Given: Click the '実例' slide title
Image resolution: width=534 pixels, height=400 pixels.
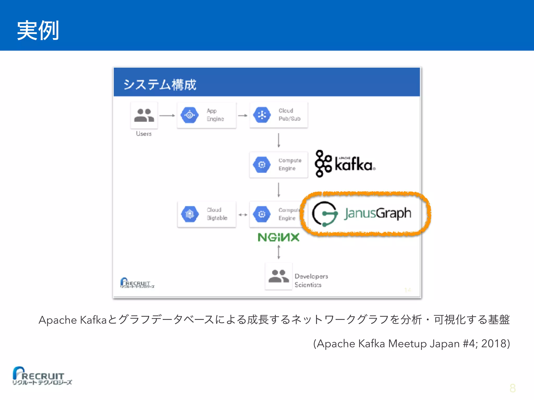Looking at the screenshot, I should (38, 30).
